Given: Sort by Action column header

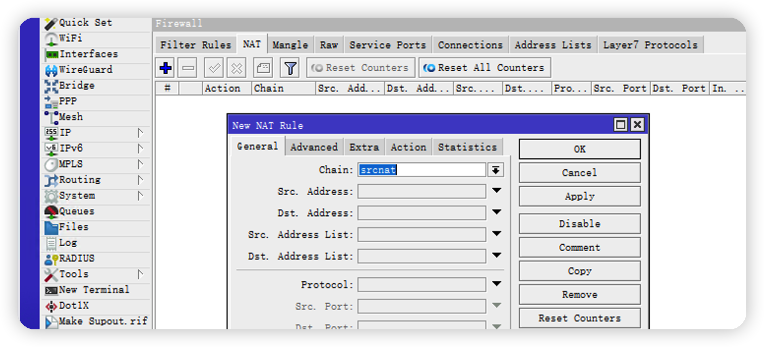Looking at the screenshot, I should tap(227, 88).
